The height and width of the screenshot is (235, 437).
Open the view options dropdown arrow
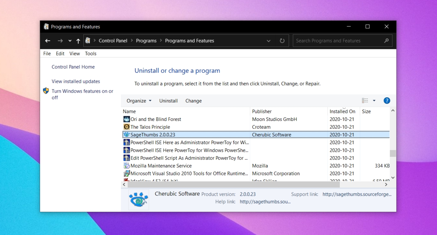[x=374, y=101]
